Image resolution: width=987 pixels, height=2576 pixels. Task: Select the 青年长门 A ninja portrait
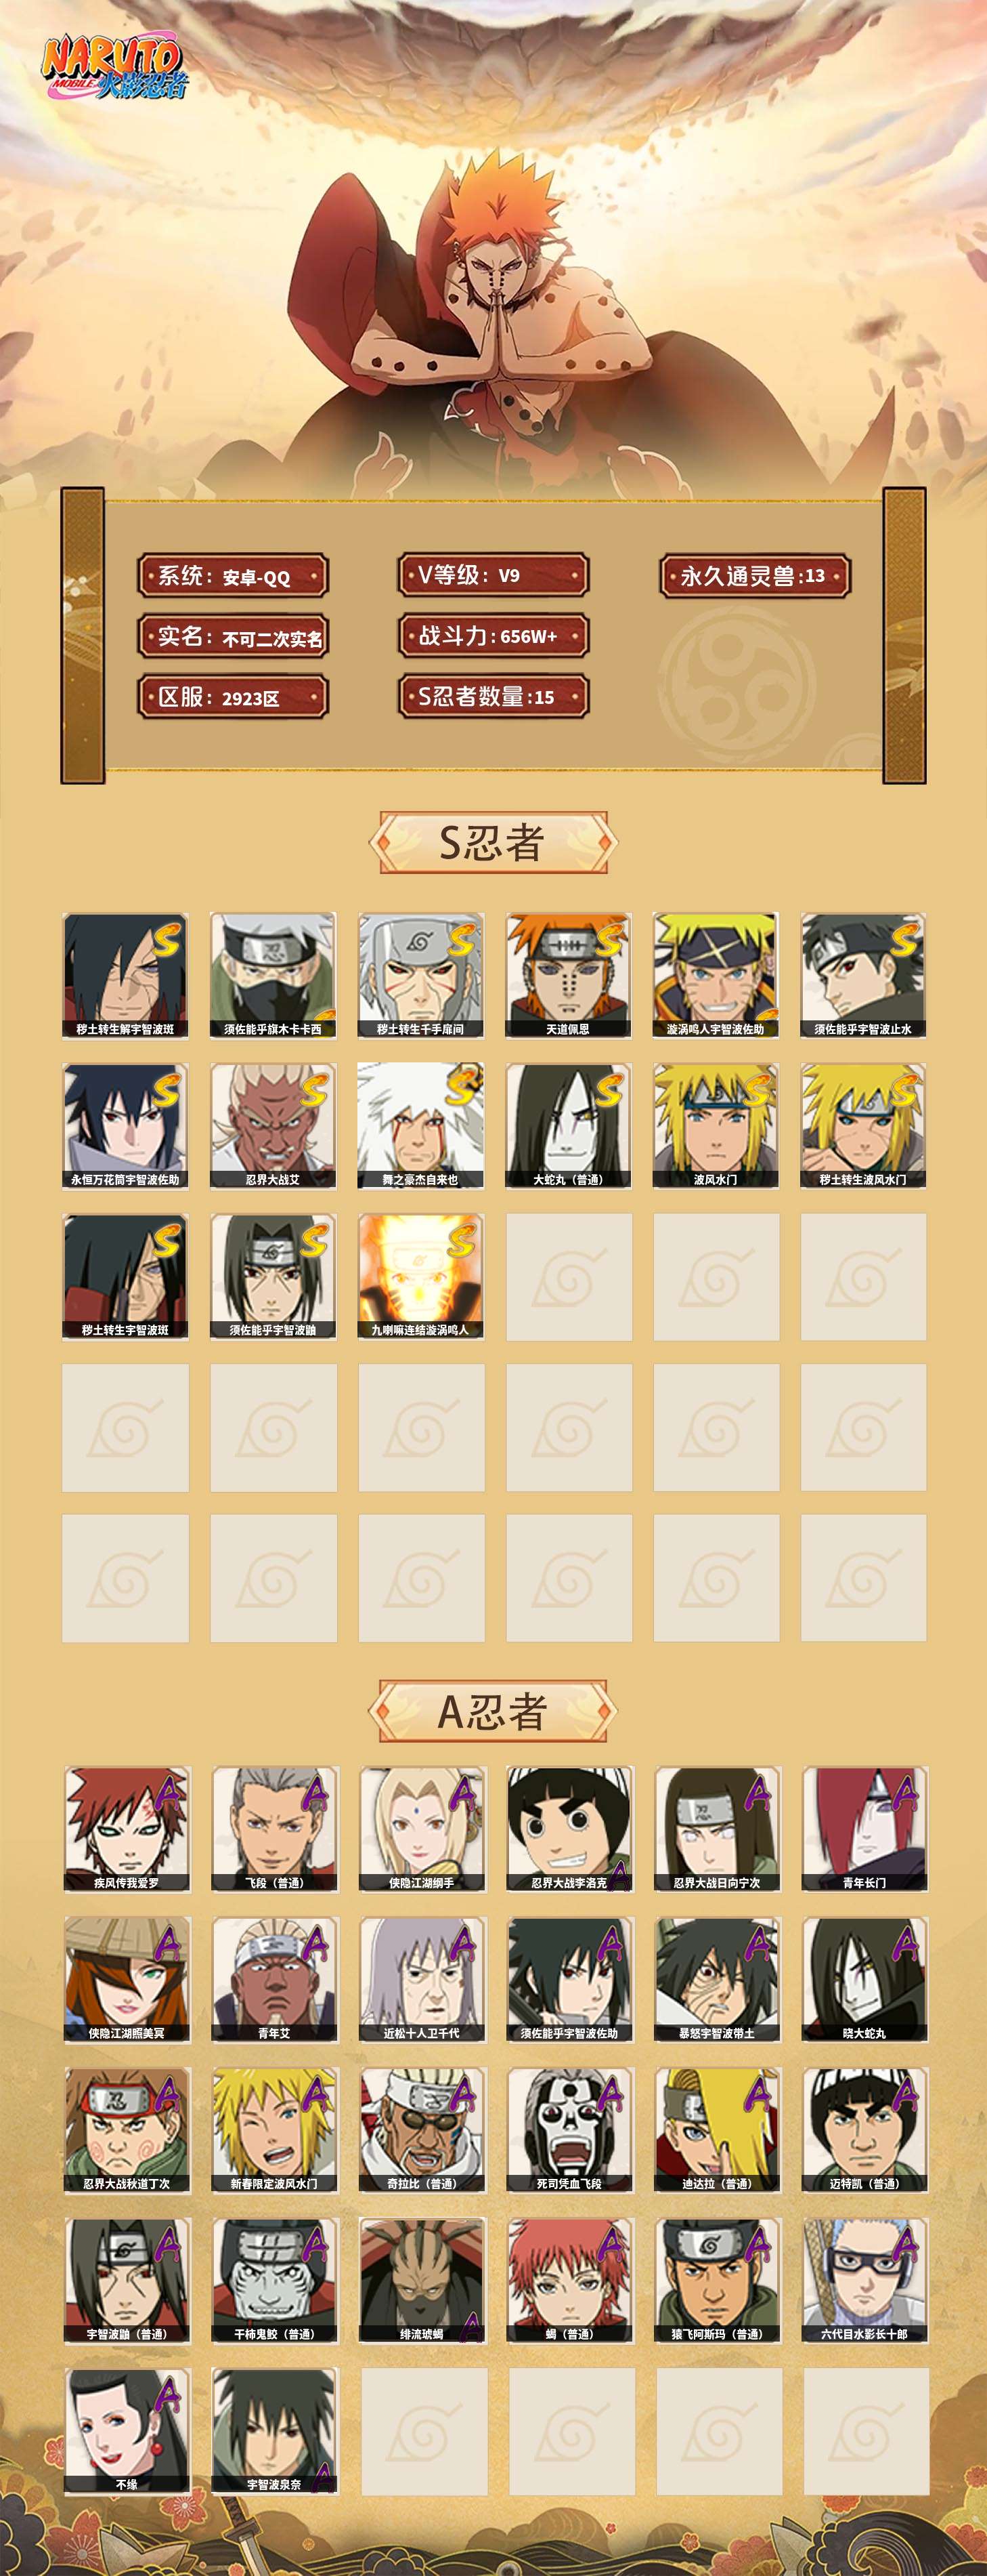864,1829
